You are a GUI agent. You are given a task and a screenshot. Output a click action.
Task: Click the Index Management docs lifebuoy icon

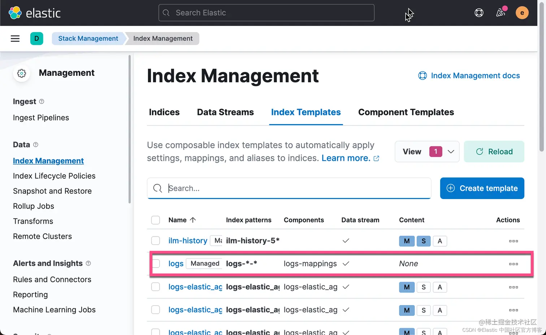pyautogui.click(x=422, y=76)
